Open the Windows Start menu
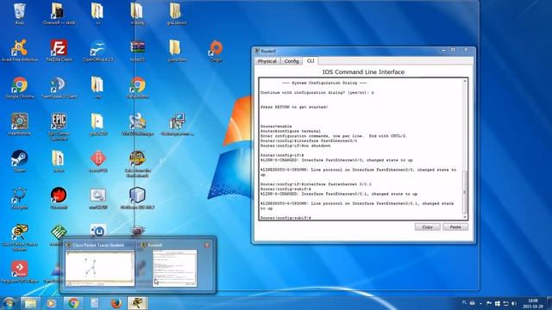 pos(9,303)
